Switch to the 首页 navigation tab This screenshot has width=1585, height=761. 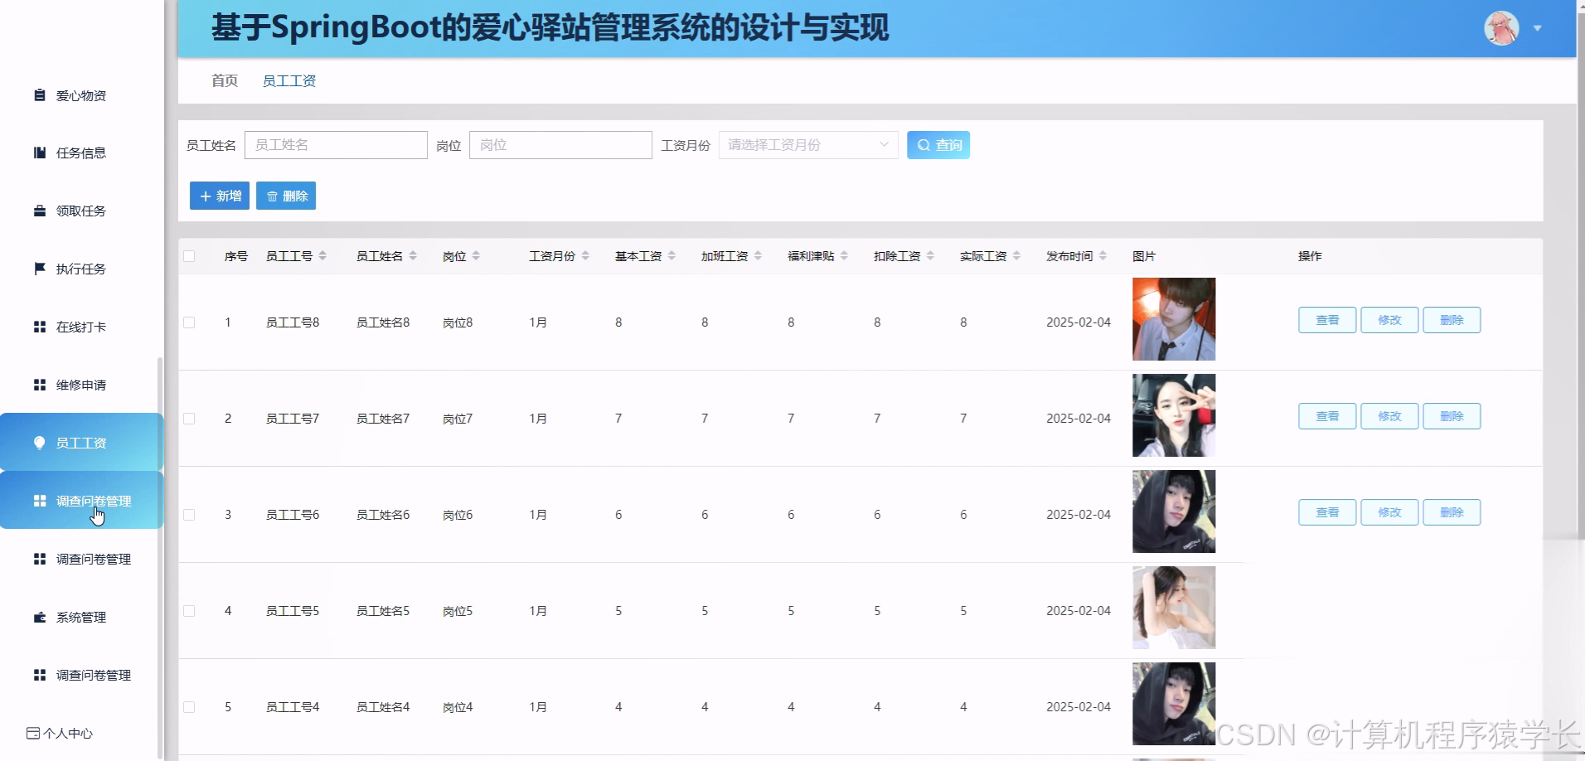tap(223, 80)
